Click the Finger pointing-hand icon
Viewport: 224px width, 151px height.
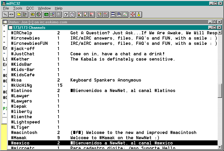[66, 14]
